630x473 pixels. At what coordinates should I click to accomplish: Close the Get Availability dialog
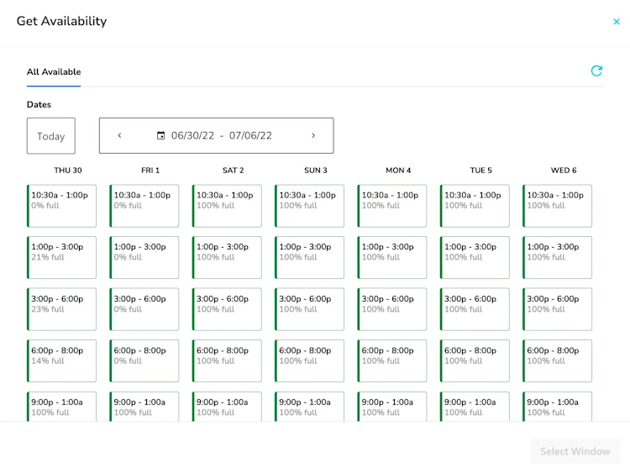click(617, 22)
